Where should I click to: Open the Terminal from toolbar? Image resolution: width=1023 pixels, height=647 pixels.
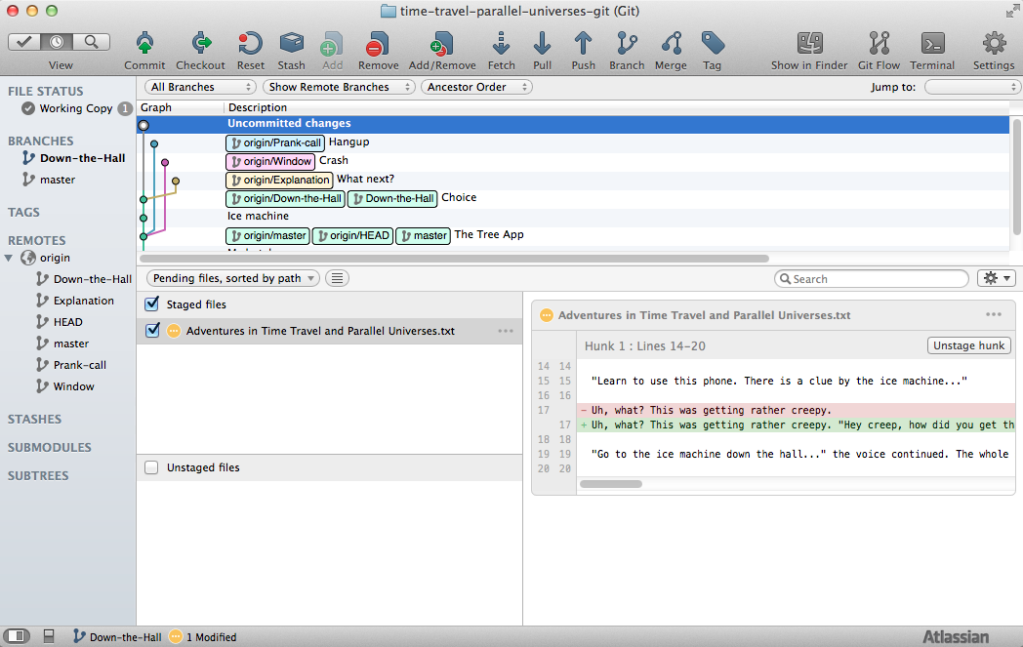[x=932, y=44]
